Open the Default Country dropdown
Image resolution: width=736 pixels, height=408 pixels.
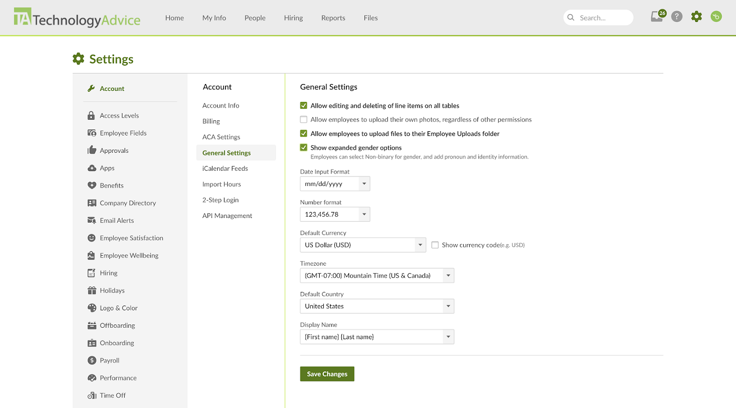click(377, 306)
